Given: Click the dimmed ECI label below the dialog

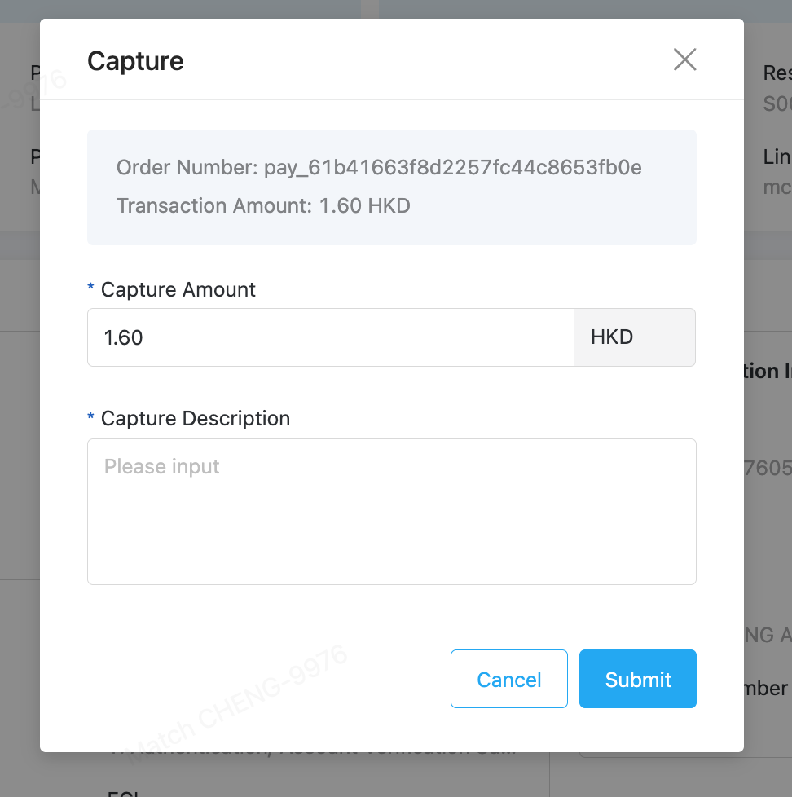Looking at the screenshot, I should (122, 793).
